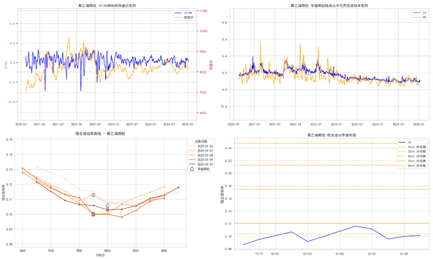The image size is (433, 259).
Task: Select the 75th 分位数 legend entry
Action: pos(412,161)
